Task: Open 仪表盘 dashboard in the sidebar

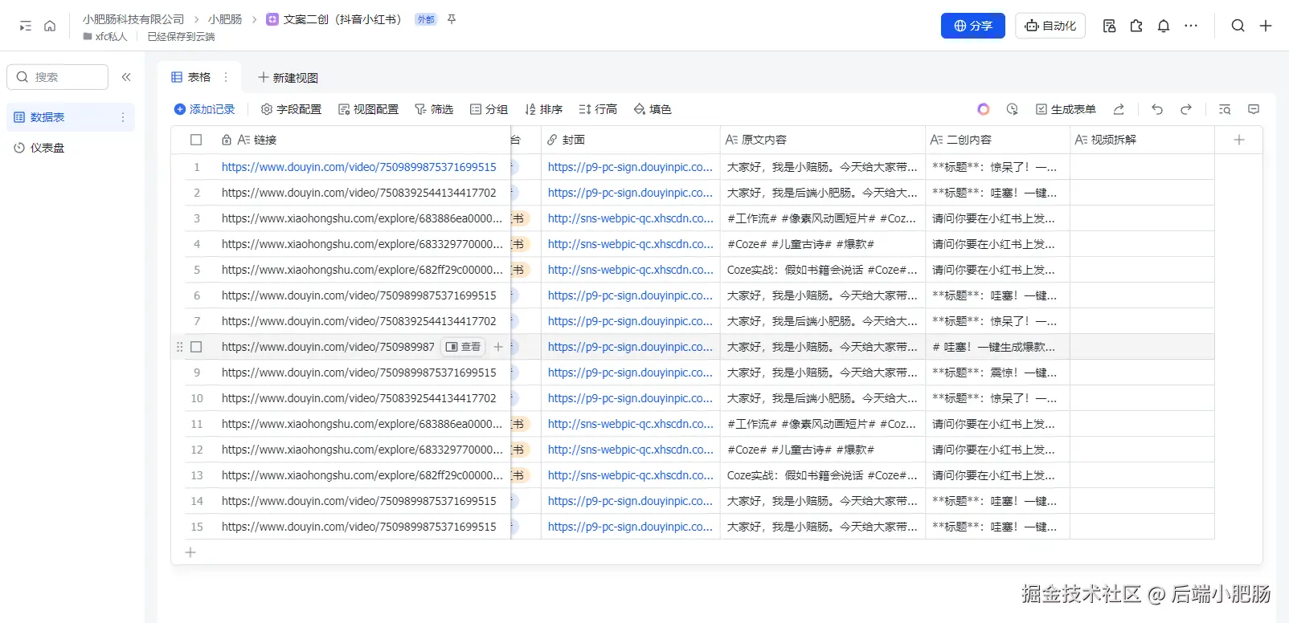Action: click(x=71, y=148)
